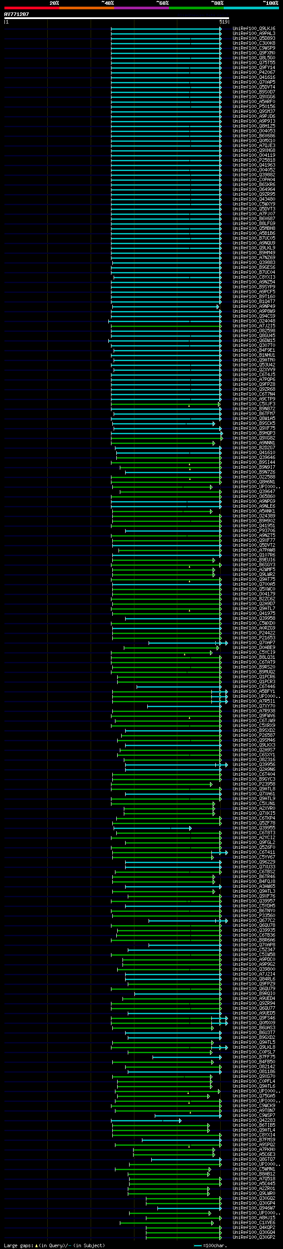Open hit UniRef100_Q9LKJ6
283x1249 pixels.
[x=254, y=29]
